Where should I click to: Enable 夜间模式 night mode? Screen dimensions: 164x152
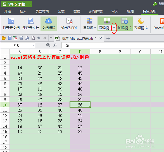coord(141,24)
